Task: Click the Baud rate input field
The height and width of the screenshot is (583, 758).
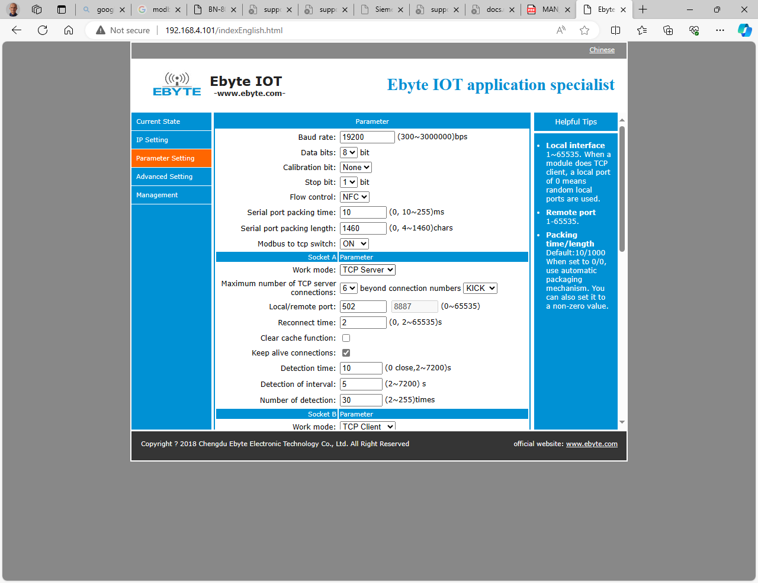Action: (367, 137)
